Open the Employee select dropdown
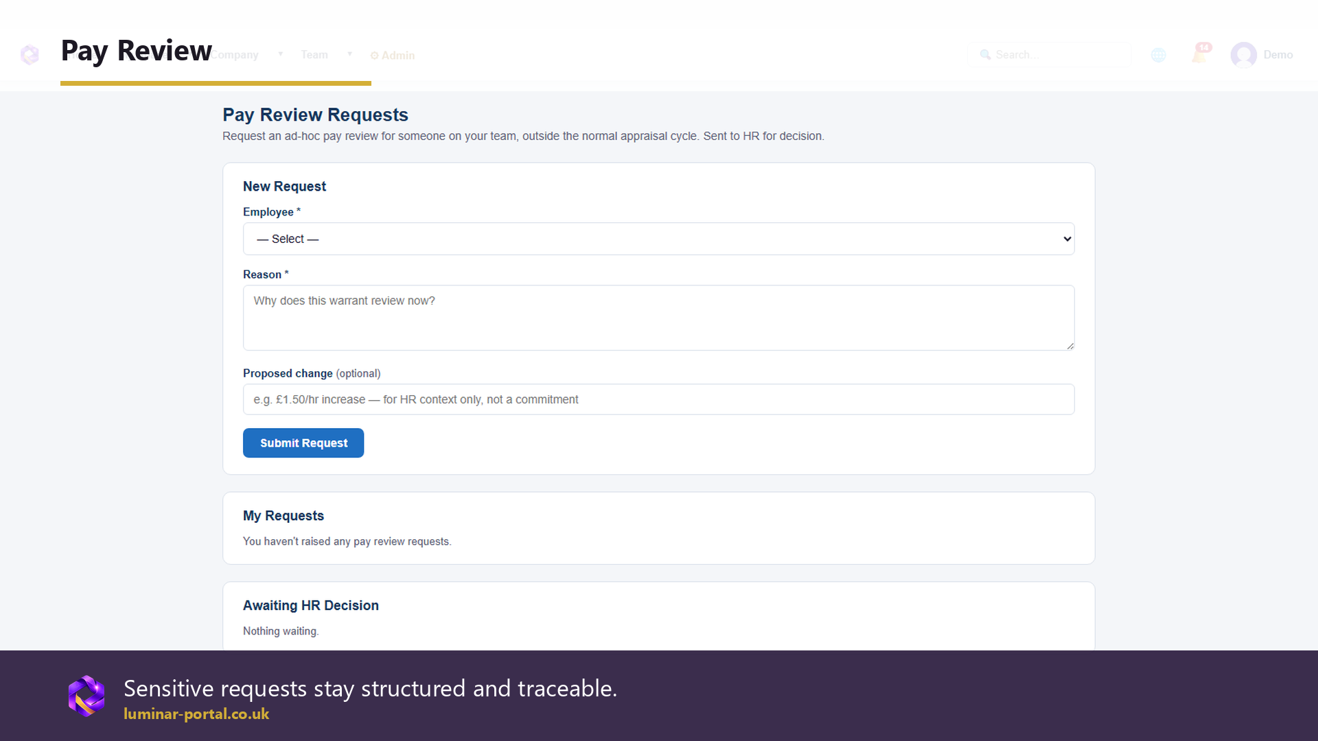Viewport: 1318px width, 741px height. pos(658,239)
